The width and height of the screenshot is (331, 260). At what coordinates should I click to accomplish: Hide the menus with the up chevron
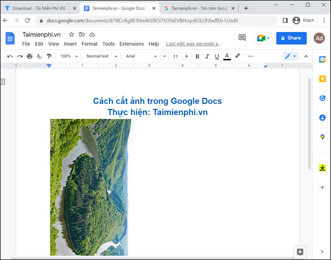point(306,56)
